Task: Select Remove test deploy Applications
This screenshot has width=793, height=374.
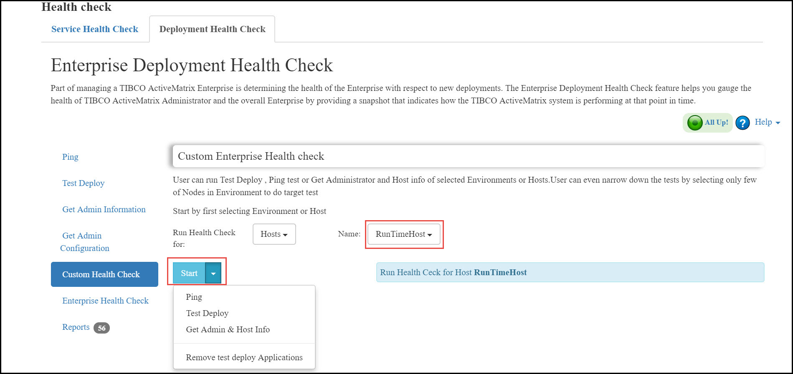Action: 244,357
